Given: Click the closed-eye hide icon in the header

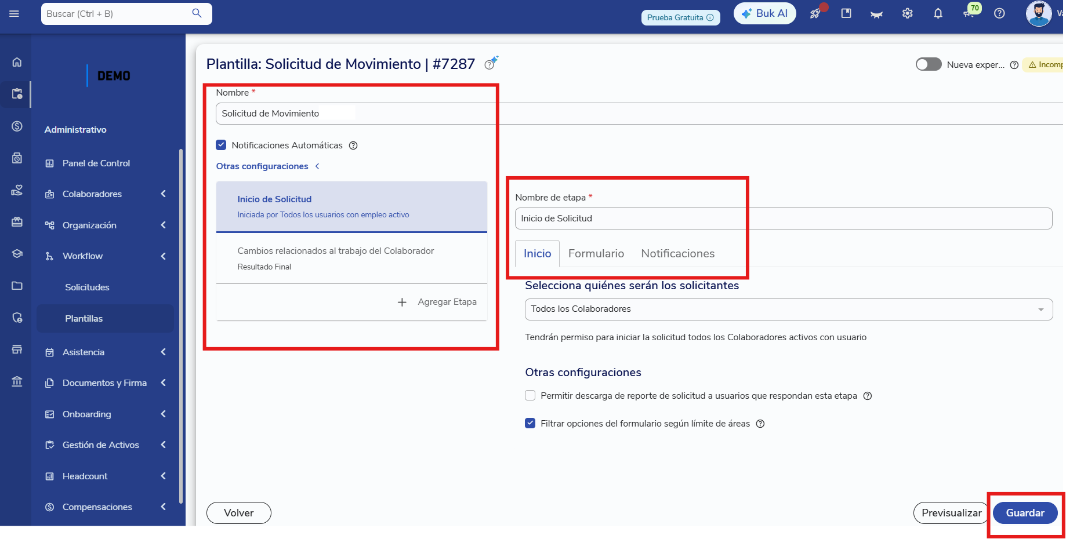Looking at the screenshot, I should pyautogui.click(x=876, y=14).
